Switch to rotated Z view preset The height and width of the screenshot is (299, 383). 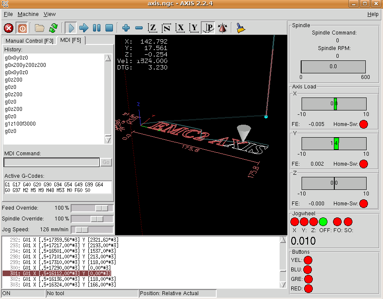point(166,28)
